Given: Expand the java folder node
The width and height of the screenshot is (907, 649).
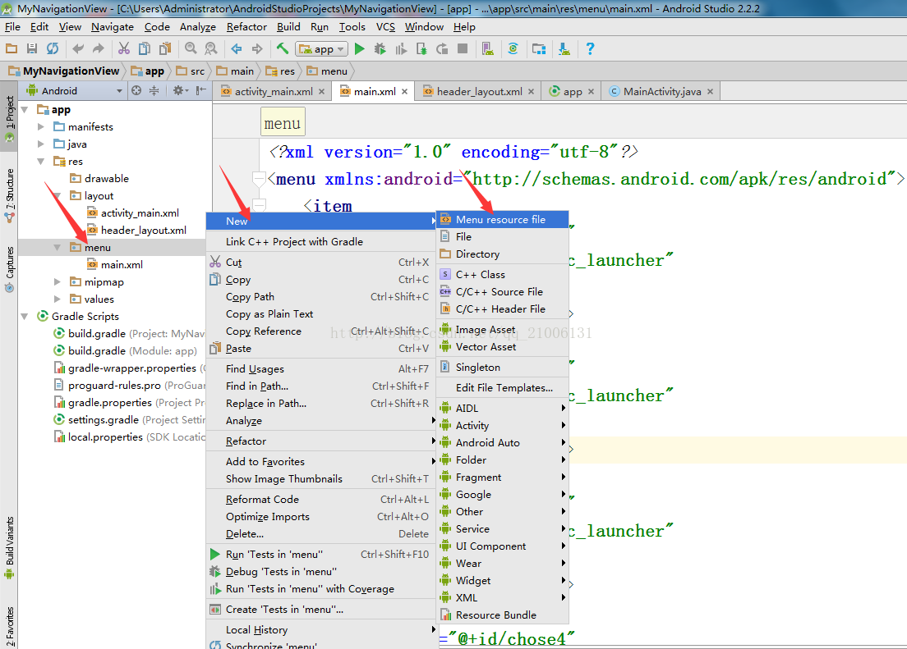Looking at the screenshot, I should pos(40,144).
